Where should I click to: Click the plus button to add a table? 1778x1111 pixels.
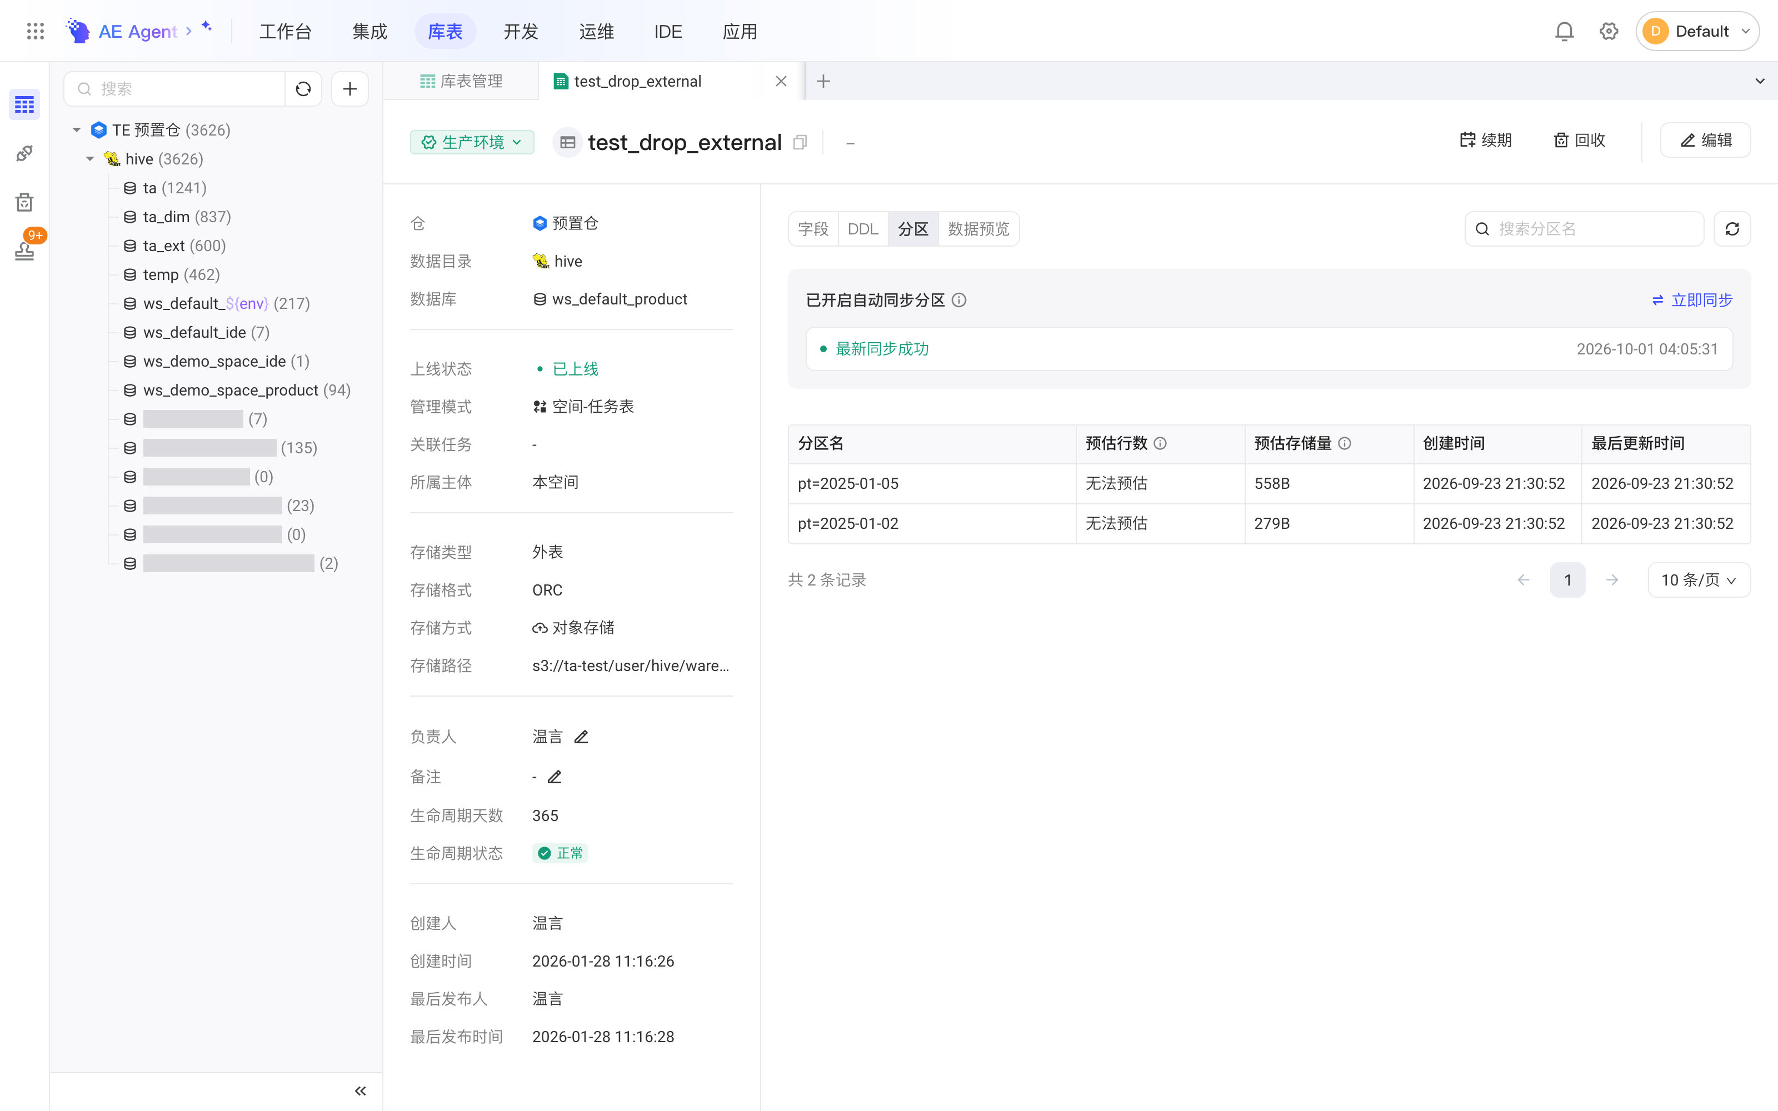coord(349,89)
